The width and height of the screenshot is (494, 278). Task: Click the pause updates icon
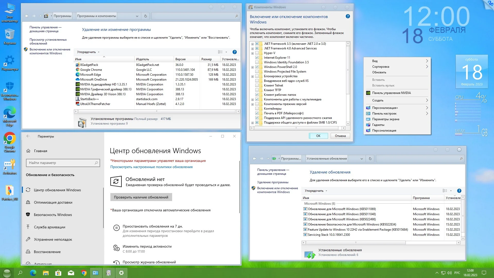click(x=116, y=228)
